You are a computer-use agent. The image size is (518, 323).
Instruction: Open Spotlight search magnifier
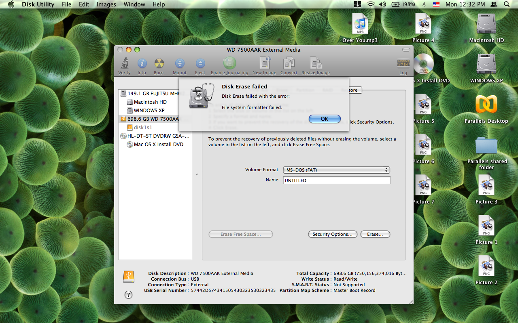click(507, 4)
